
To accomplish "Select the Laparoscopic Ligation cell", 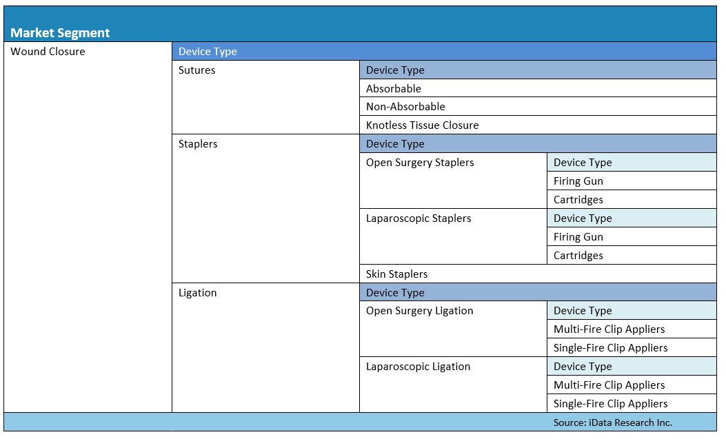I will coord(453,385).
